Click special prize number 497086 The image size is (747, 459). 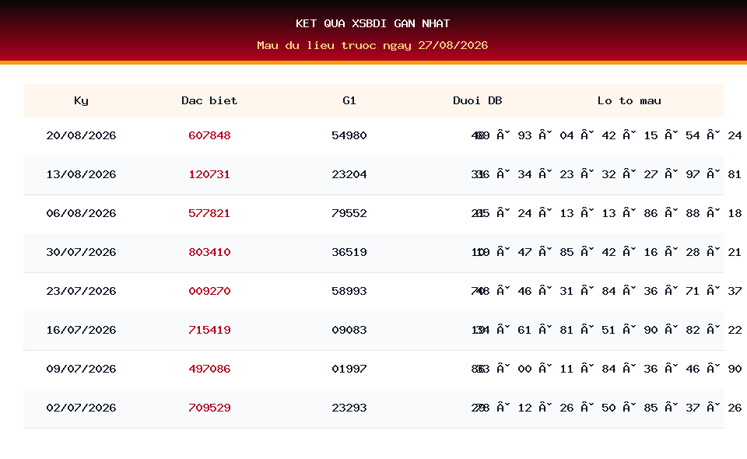point(209,369)
